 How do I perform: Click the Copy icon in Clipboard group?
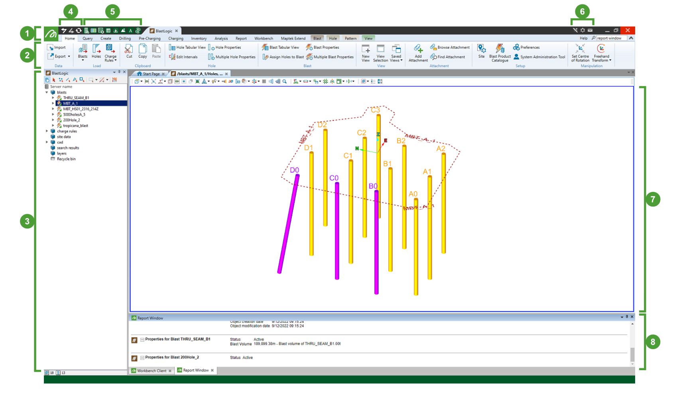pos(143,49)
